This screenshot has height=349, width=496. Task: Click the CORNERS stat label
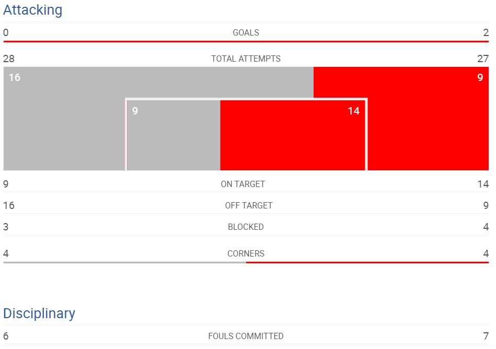click(246, 253)
